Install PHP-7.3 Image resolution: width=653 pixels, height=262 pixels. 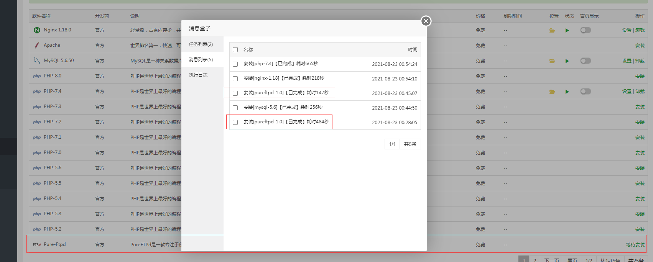click(640, 107)
